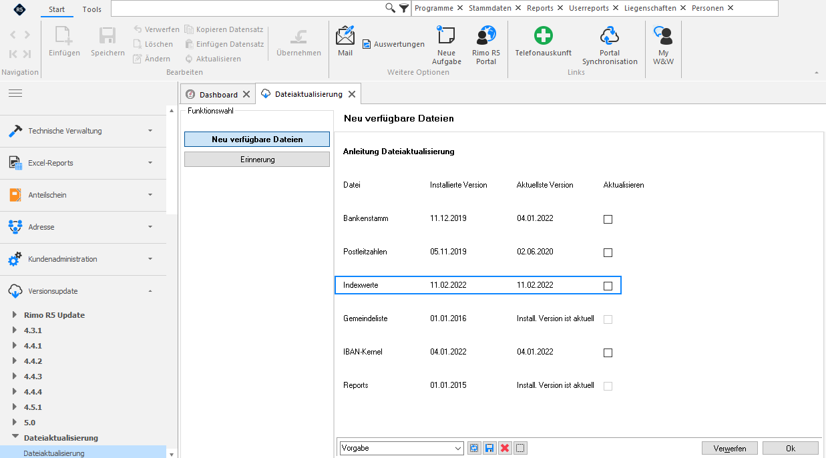Viewport: 826px width, 458px height.
Task: Check Aktualisieren for Indexwerte
Action: pyautogui.click(x=608, y=286)
